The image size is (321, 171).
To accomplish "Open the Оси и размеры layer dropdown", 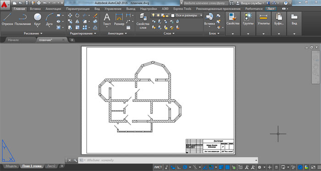I will 201,15.
